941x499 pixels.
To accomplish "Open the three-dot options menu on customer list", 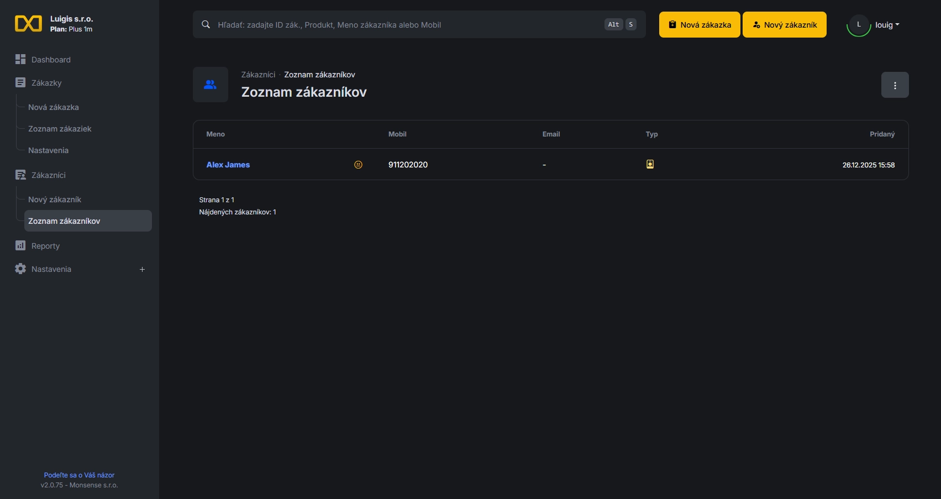I will (895, 85).
